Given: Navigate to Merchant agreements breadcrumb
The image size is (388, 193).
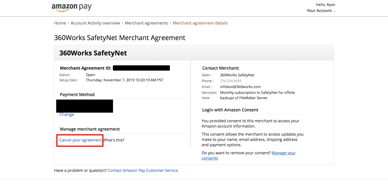Looking at the screenshot, I should [x=146, y=23].
